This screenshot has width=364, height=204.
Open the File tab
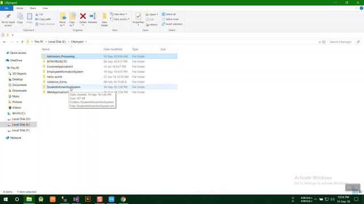[6, 8]
